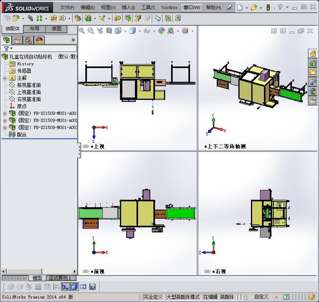This screenshot has height=302, width=319.
Task: Switch to the ConfigurationManager panel icon
Action: [x=29, y=40]
